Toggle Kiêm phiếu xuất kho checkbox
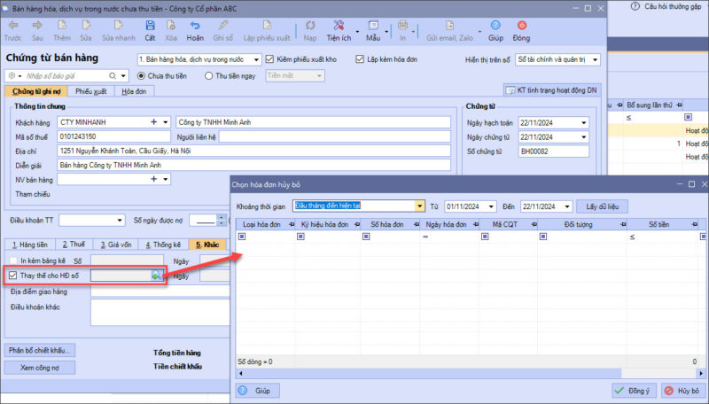Screen dimensions: 709x404 pos(270,59)
